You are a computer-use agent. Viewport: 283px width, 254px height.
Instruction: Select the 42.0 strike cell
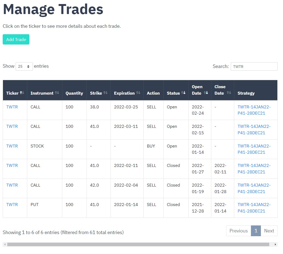tap(99, 188)
